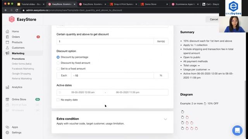Click the Customers person icon
Viewport: 248px width, 139px height.
(x=7, y=48)
